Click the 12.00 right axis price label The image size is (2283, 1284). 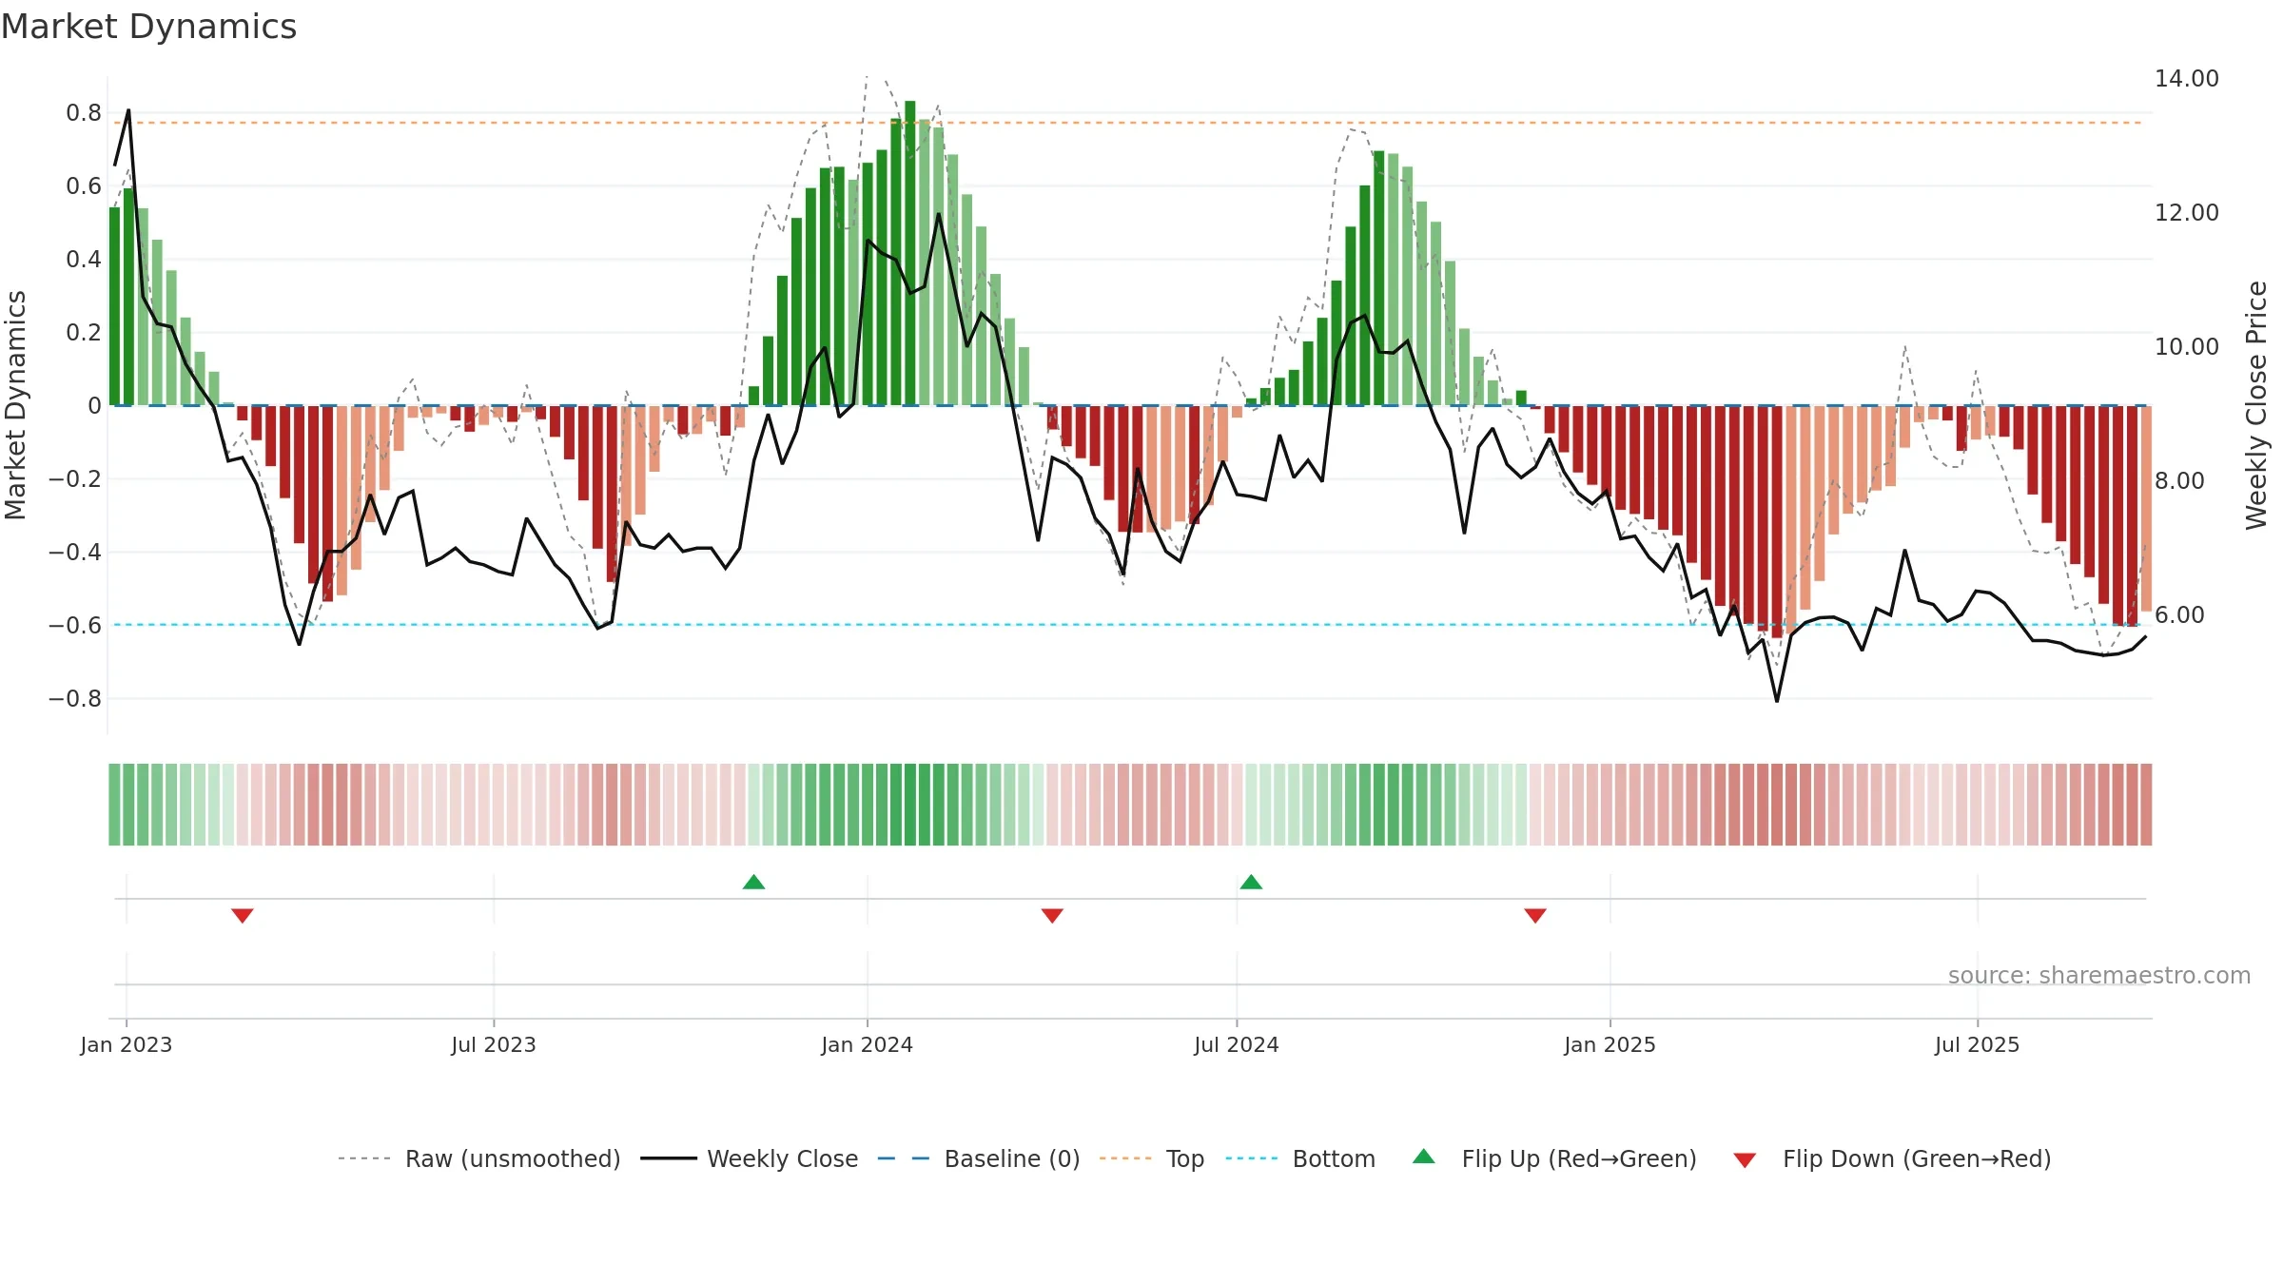point(2187,213)
